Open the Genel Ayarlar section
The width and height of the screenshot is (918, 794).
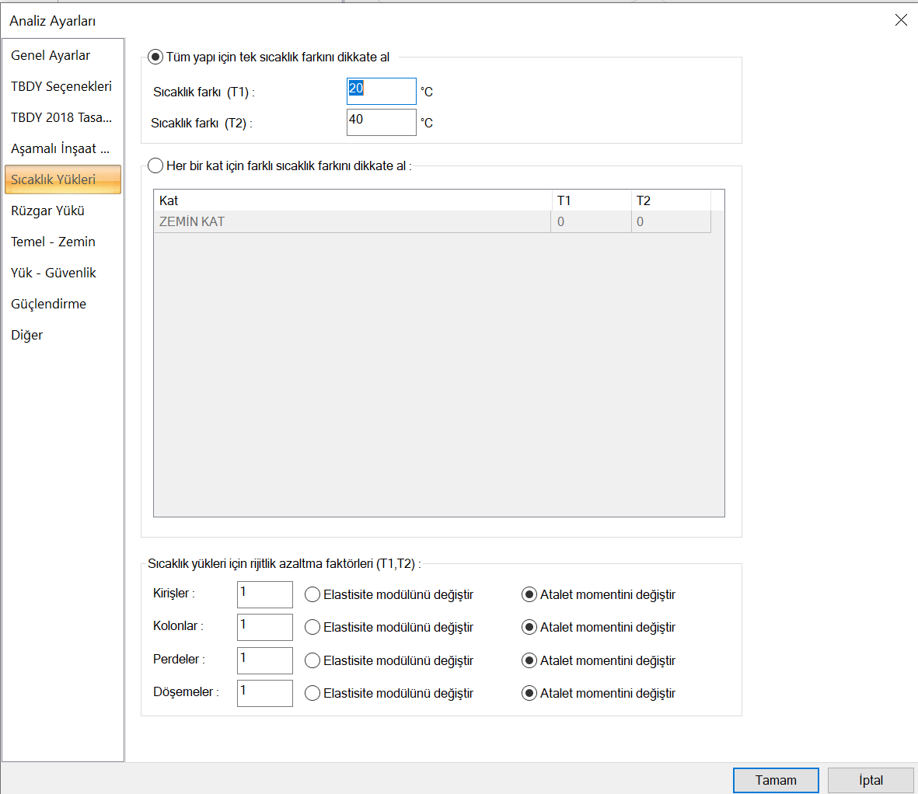tap(51, 56)
